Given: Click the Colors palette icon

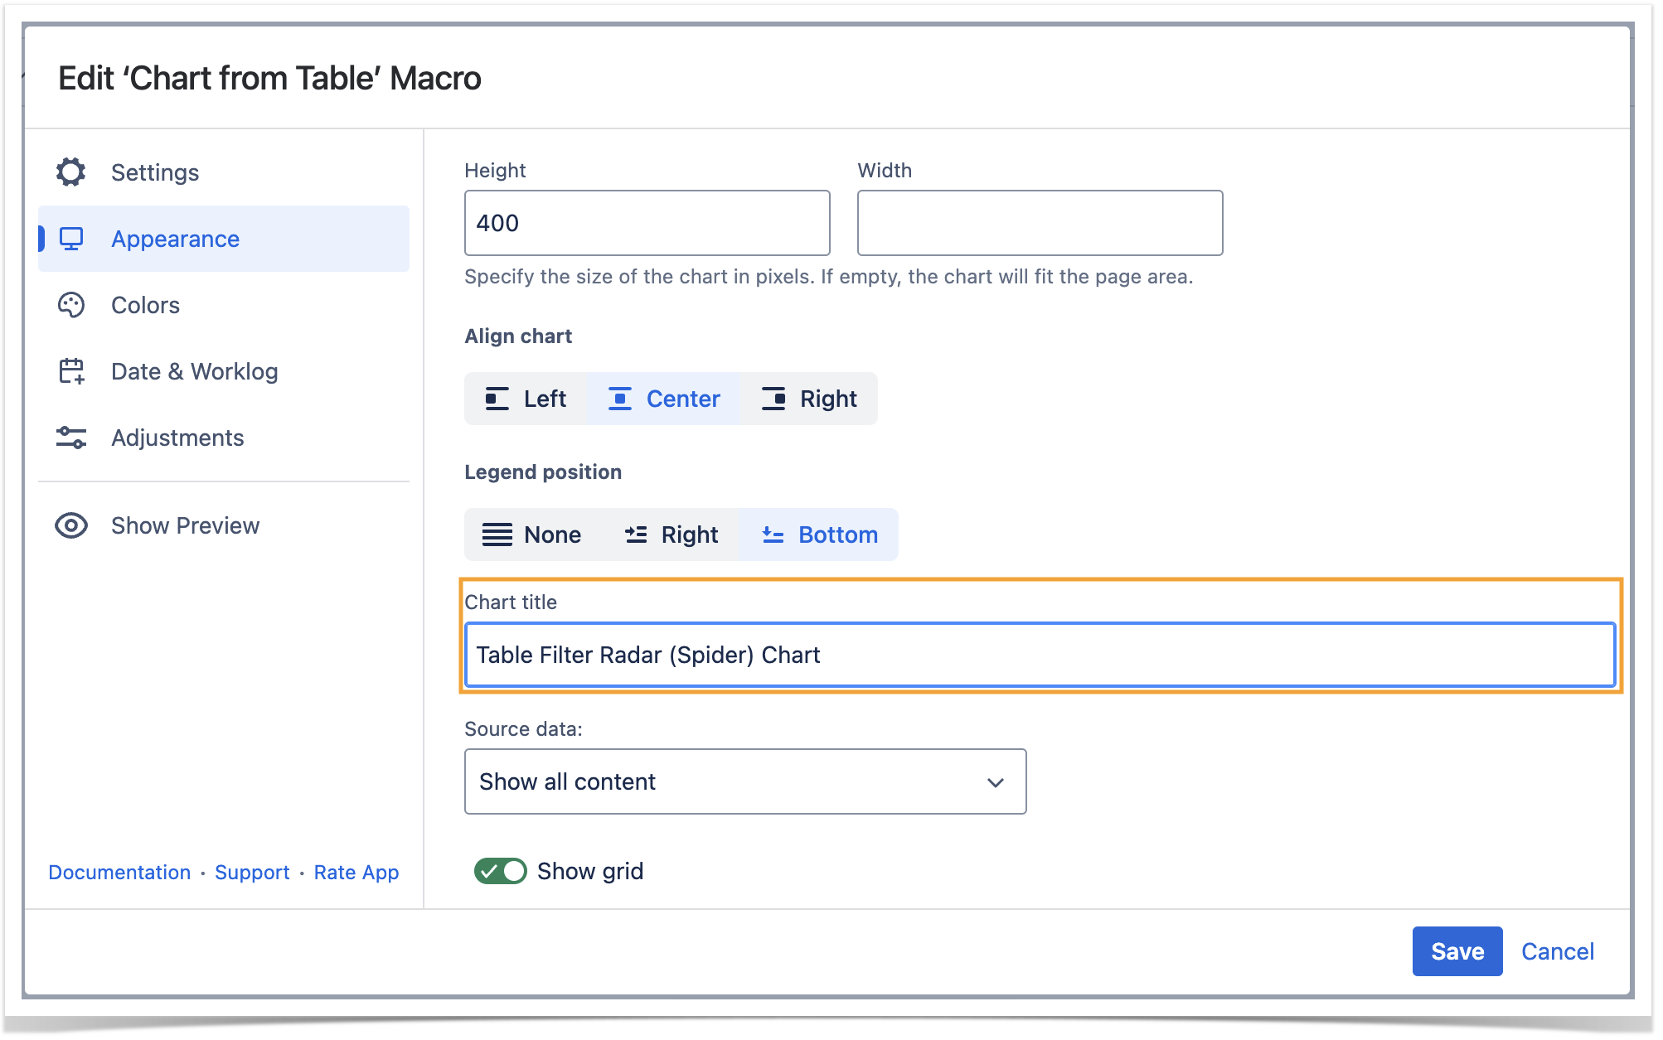Looking at the screenshot, I should coord(71,305).
